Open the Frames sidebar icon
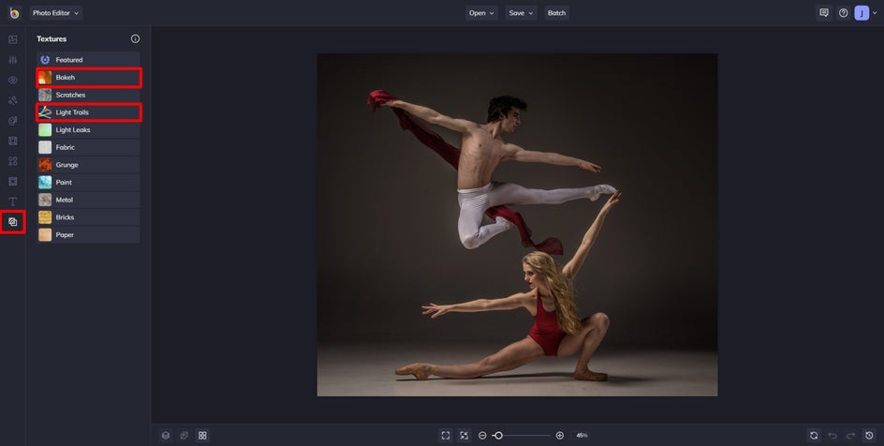884x446 pixels. [13, 141]
